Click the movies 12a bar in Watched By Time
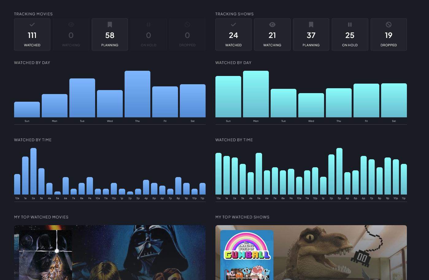This screenshot has width=429, height=280. (17, 184)
